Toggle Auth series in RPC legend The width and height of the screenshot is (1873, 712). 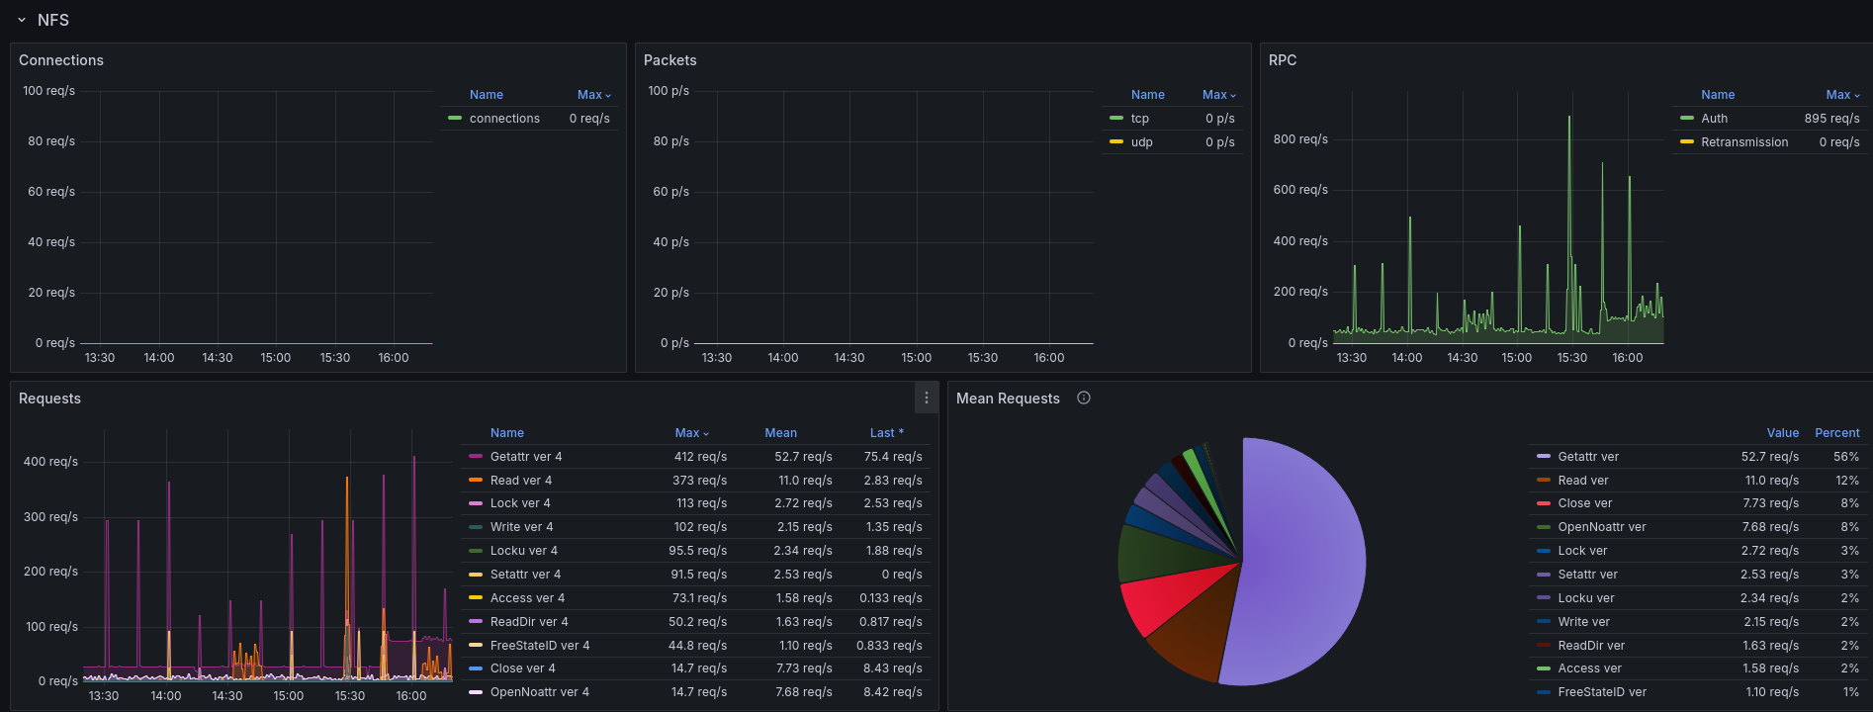pyautogui.click(x=1715, y=119)
